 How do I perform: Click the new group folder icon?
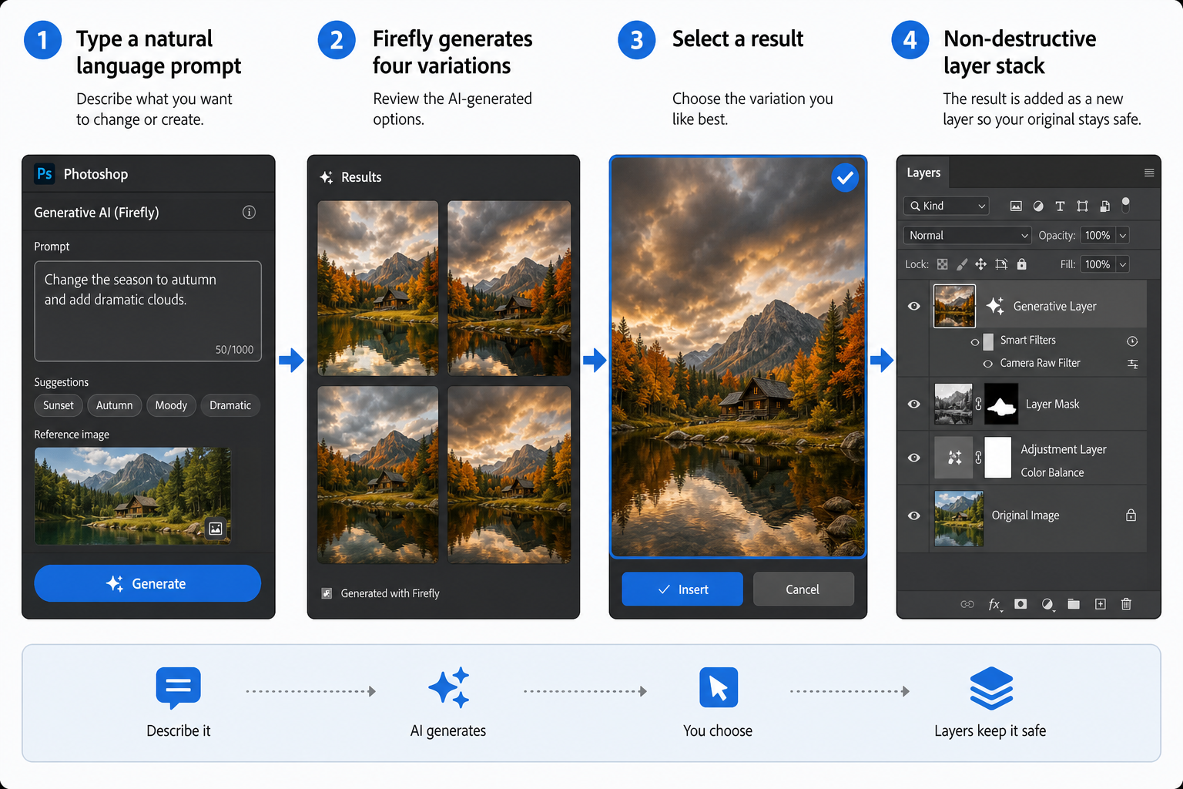pyautogui.click(x=1074, y=604)
